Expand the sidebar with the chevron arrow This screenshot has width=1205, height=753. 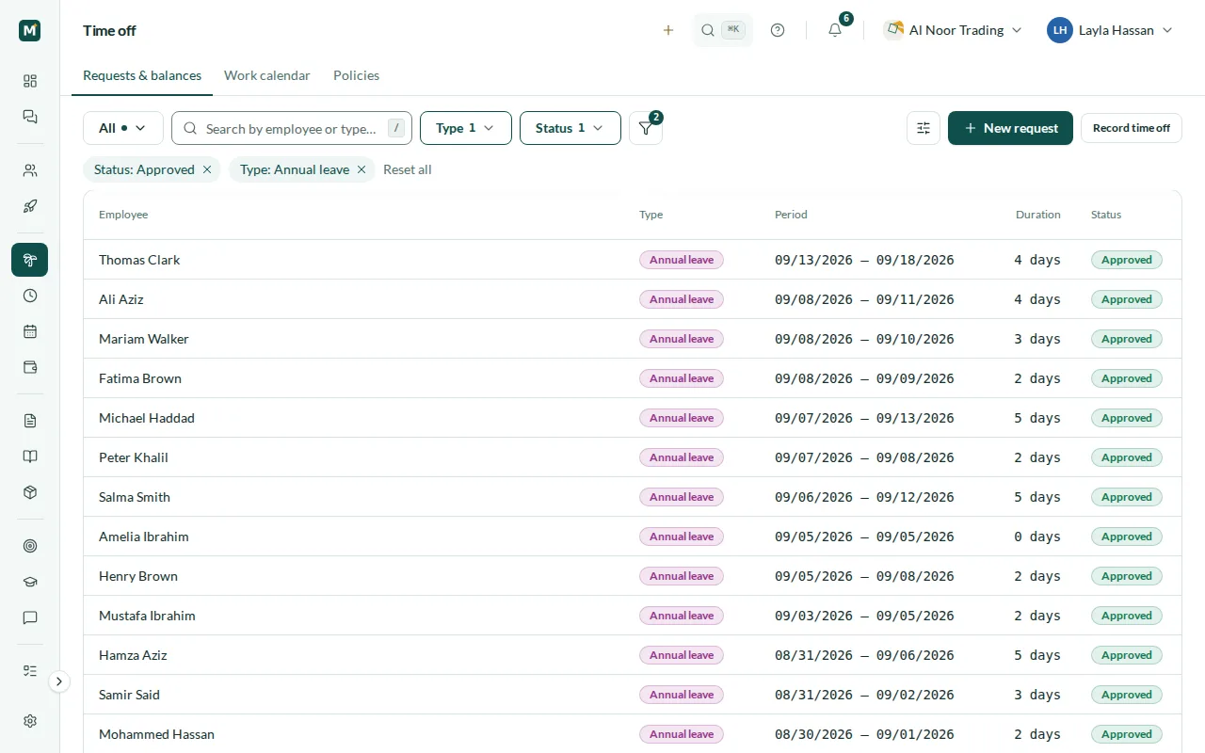(x=59, y=681)
